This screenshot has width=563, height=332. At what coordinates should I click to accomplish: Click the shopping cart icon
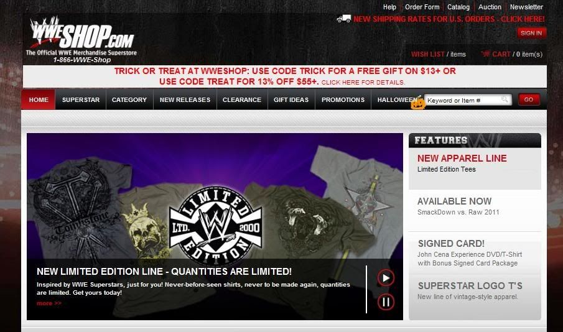(x=485, y=54)
